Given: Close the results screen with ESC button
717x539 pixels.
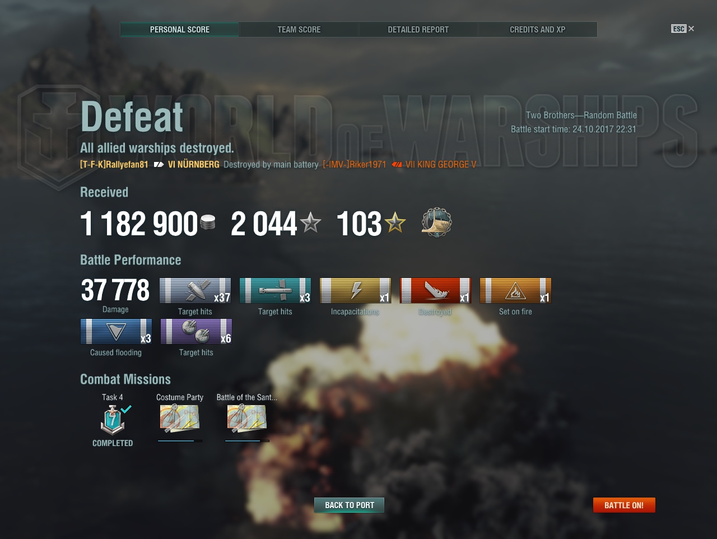Looking at the screenshot, I should point(682,29).
